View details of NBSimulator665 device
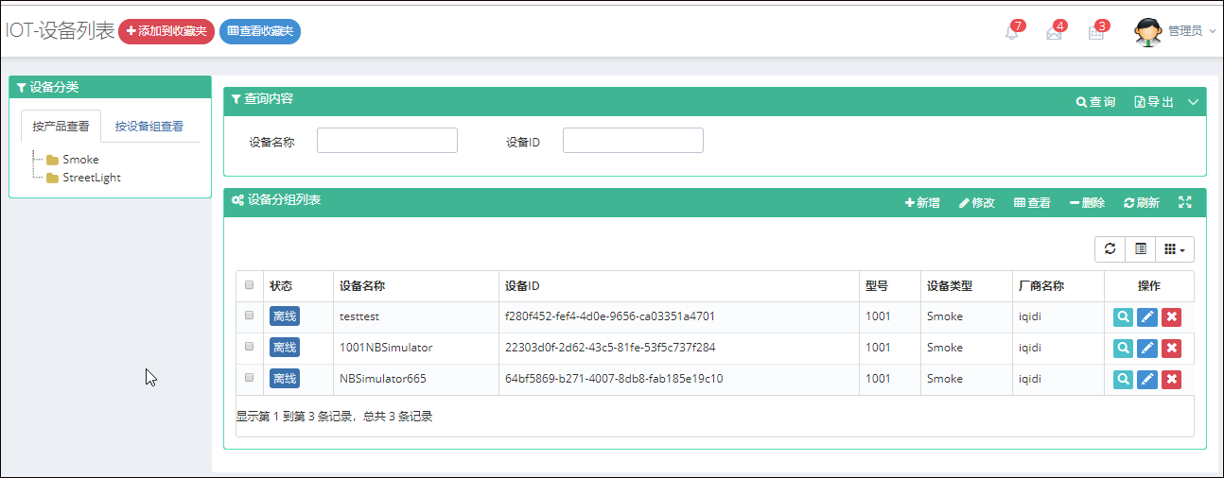Image resolution: width=1224 pixels, height=478 pixels. click(x=1123, y=380)
